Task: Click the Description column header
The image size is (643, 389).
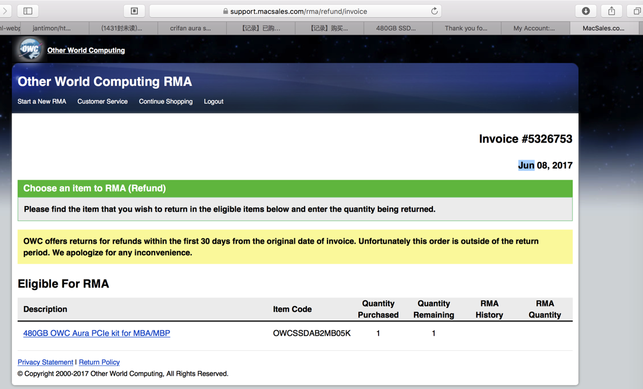Action: pyautogui.click(x=45, y=309)
